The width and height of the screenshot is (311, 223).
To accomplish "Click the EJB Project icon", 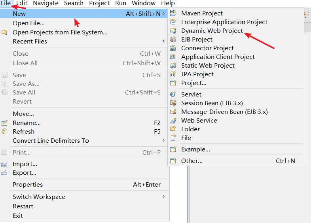I will 173,39.
